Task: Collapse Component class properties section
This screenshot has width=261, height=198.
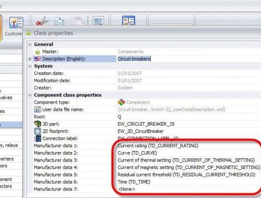Action: point(30,95)
